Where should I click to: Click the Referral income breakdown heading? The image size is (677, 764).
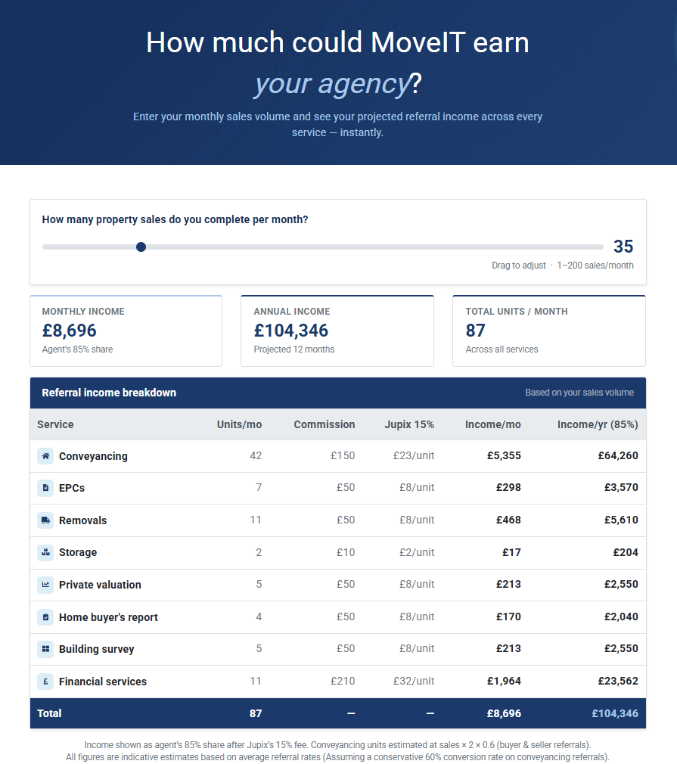coord(109,393)
